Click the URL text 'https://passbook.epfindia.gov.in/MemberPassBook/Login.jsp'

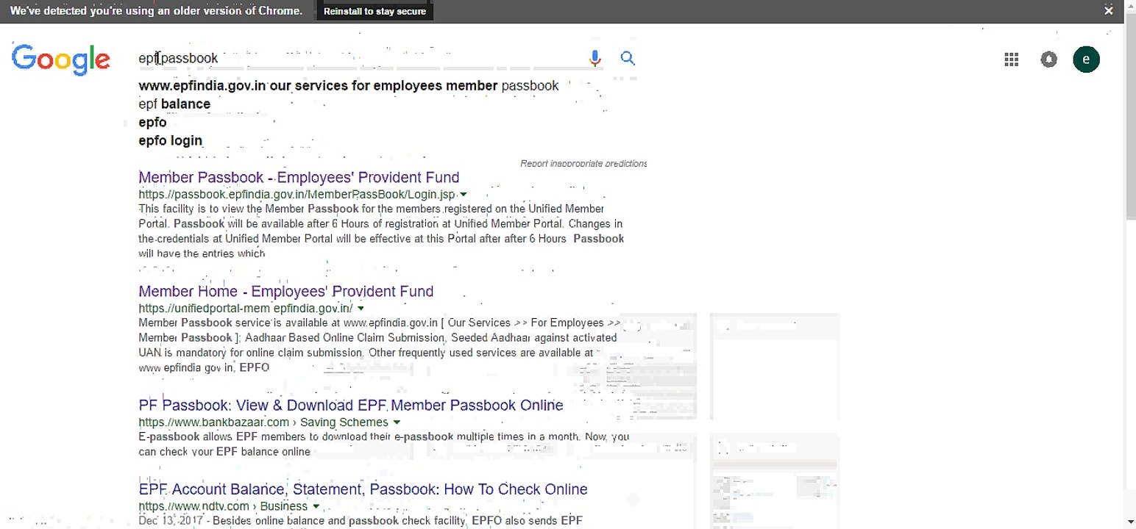pos(297,195)
